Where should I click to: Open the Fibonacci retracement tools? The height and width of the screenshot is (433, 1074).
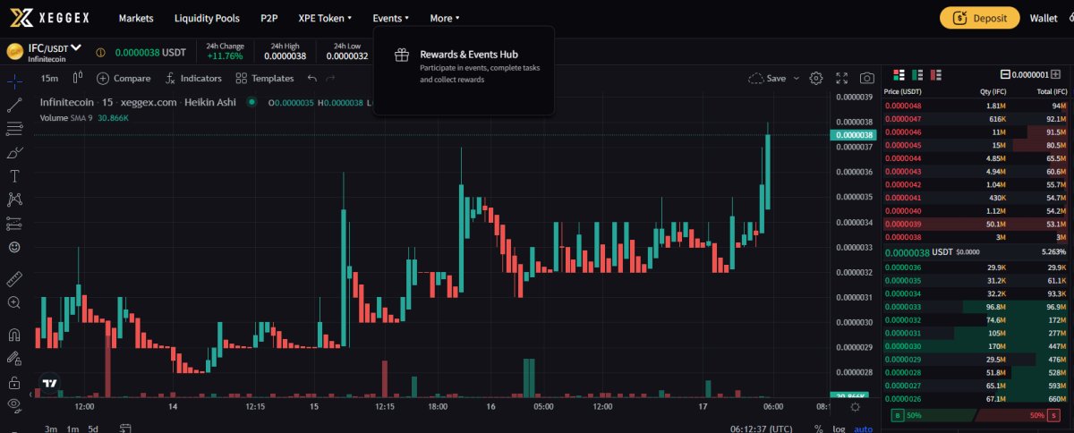pyautogui.click(x=13, y=129)
